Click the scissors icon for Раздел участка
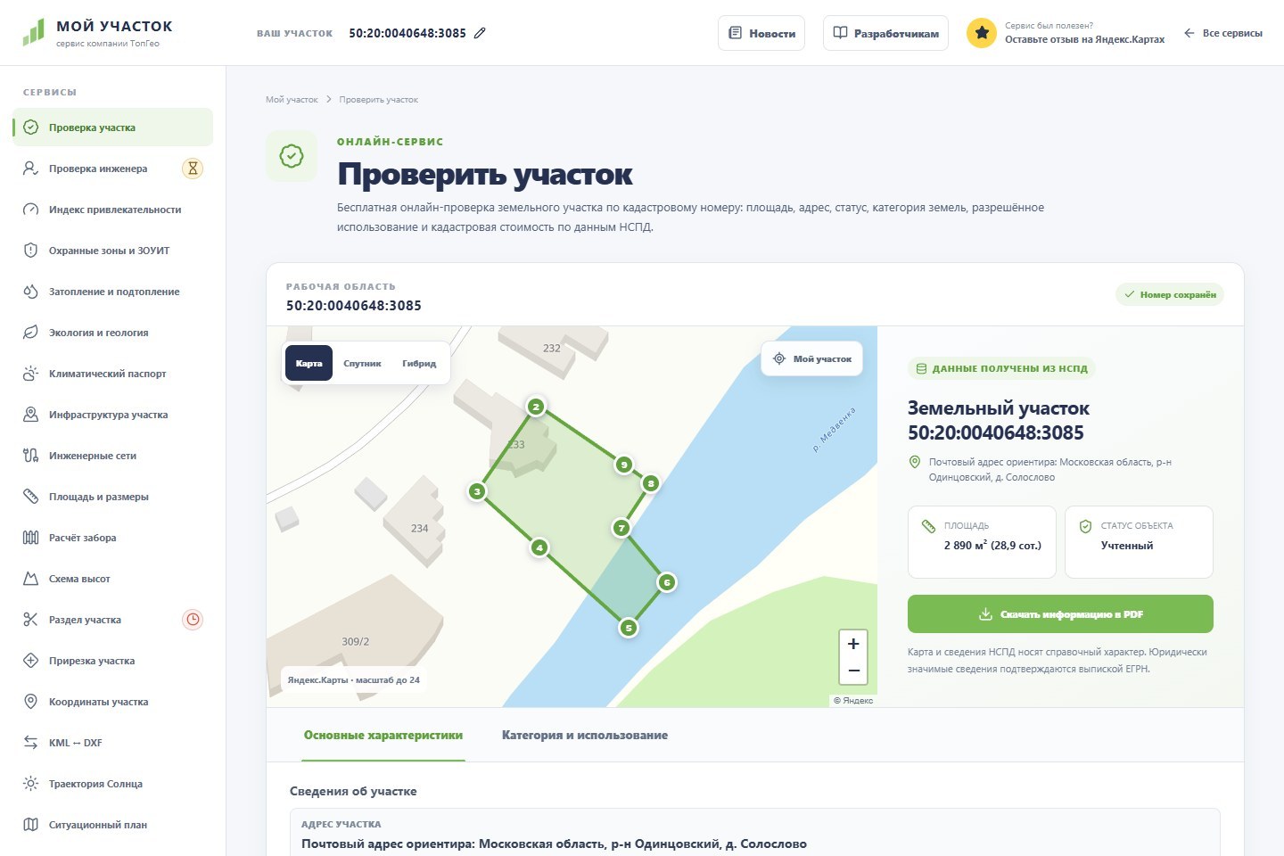The height and width of the screenshot is (856, 1284). pyautogui.click(x=30, y=620)
